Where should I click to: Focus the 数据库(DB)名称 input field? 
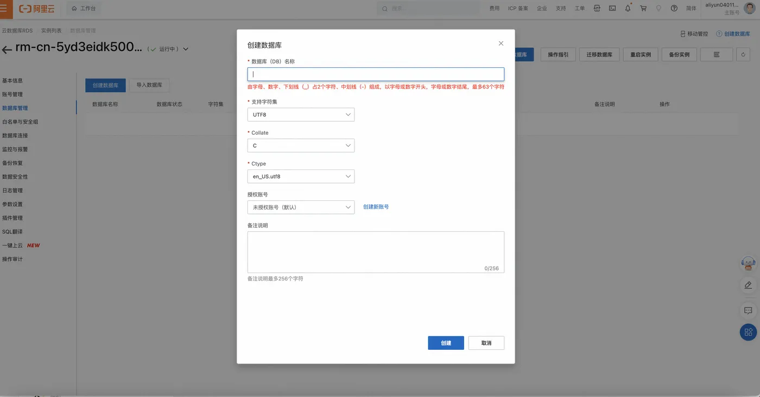376,74
